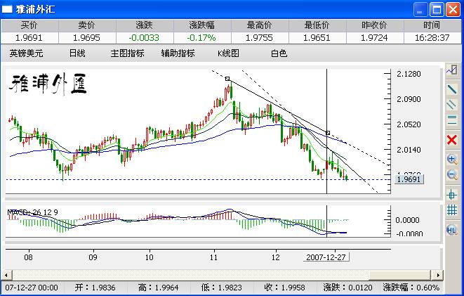The height and width of the screenshot is (296, 464).
Task: Click the 2.0900 price axis label
Action: pyautogui.click(x=409, y=99)
